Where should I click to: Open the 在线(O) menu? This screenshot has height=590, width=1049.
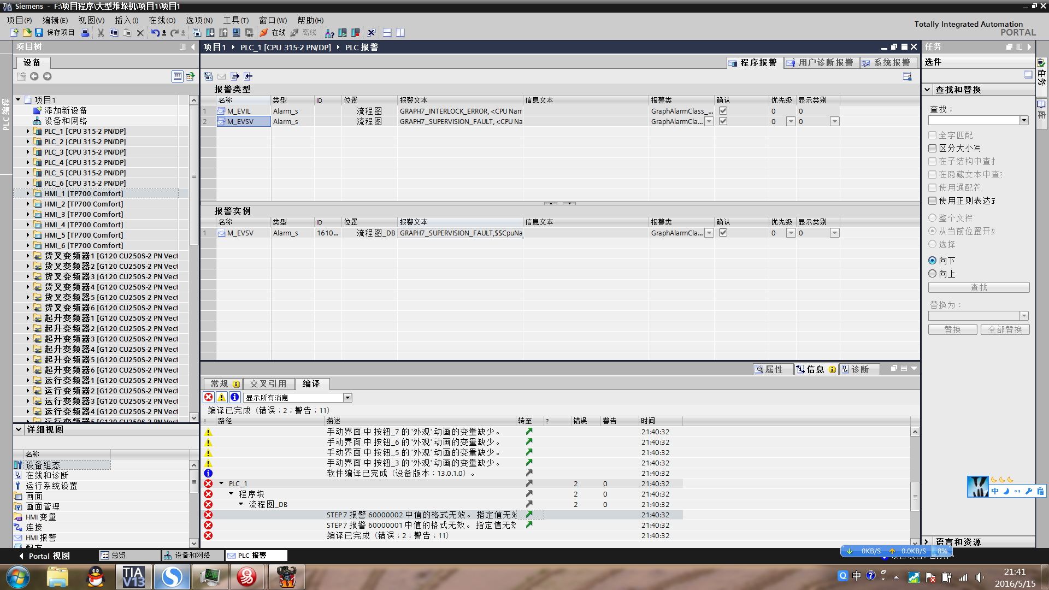[x=162, y=20]
